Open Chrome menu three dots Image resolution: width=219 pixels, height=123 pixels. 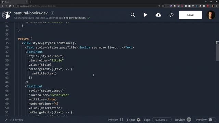tap(217, 6)
